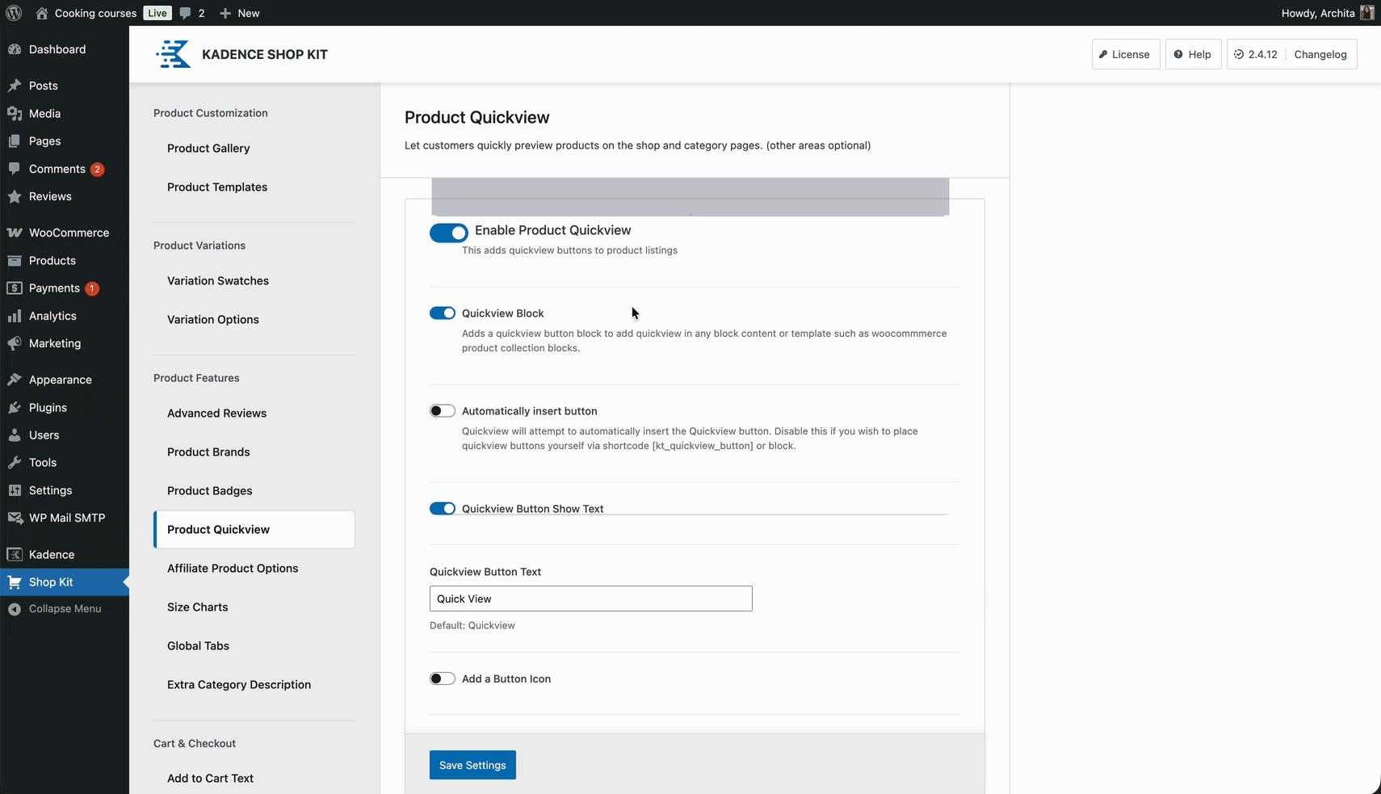Click the Products box icon
Viewport: 1381px width, 794px height.
click(x=15, y=261)
